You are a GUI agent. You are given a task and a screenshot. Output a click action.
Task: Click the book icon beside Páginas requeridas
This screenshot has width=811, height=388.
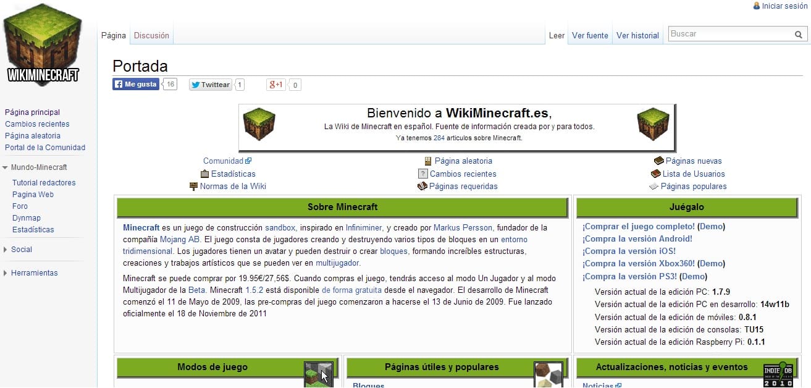[422, 186]
